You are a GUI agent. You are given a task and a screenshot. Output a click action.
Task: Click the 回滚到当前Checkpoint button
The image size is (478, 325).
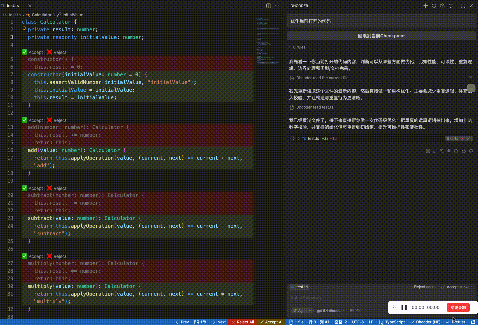pyautogui.click(x=381, y=36)
